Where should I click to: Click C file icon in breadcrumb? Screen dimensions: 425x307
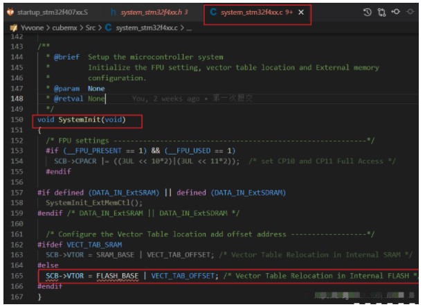click(109, 28)
